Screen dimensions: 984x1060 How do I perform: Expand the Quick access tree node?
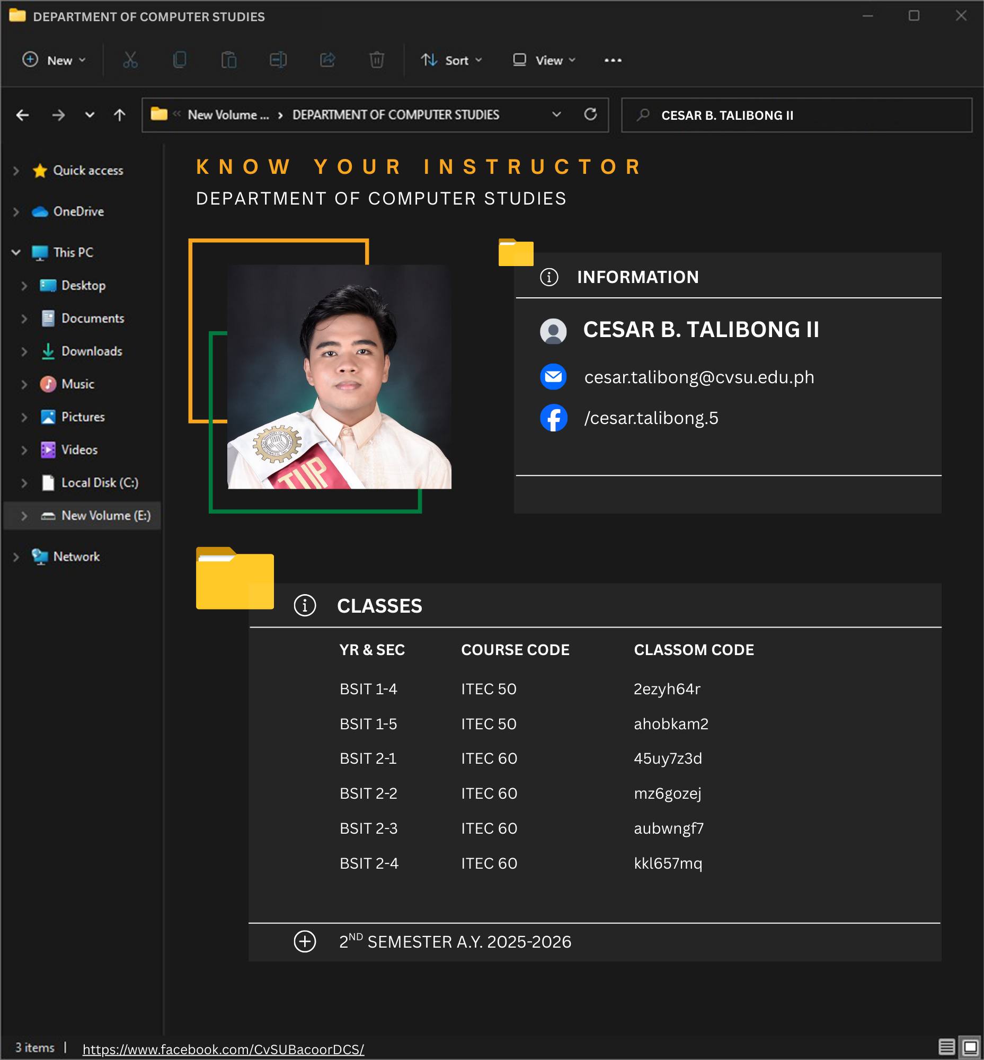pyautogui.click(x=16, y=171)
